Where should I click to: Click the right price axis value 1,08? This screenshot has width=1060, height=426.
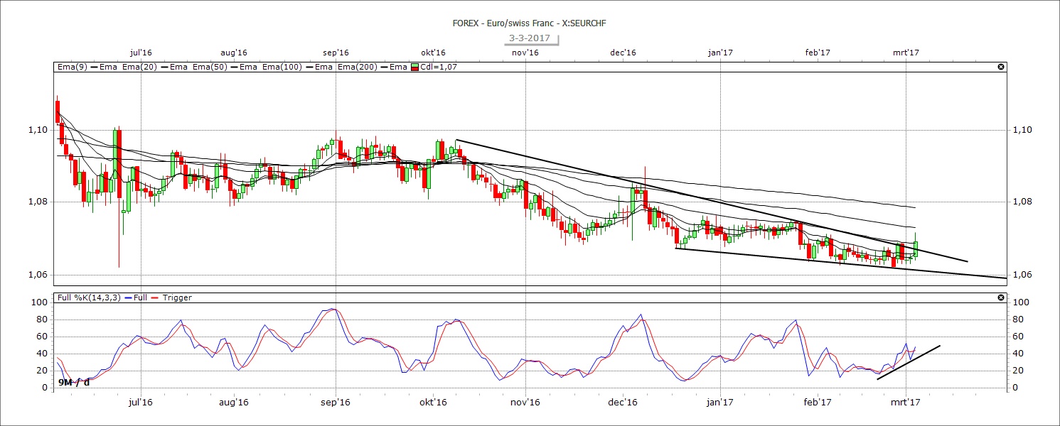(1023, 202)
